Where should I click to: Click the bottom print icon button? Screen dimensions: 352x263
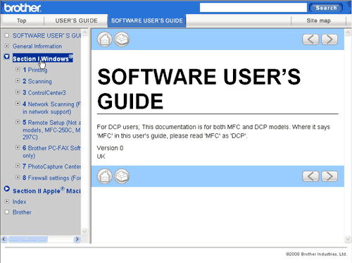(122, 176)
